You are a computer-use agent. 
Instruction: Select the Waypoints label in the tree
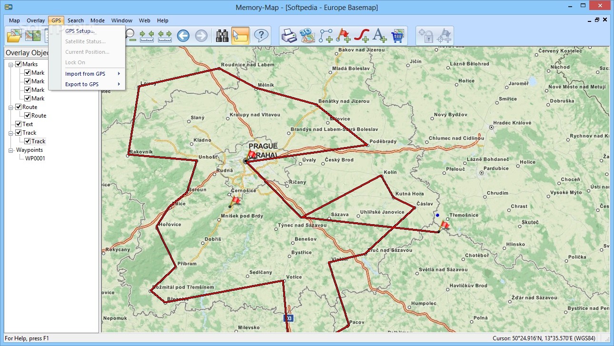tap(30, 150)
